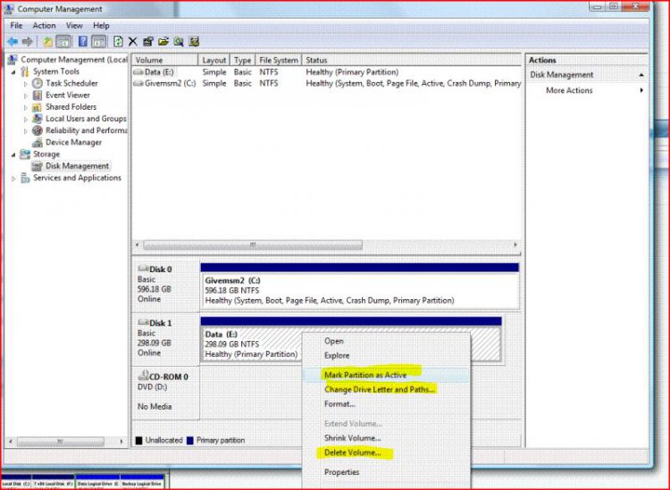Expand the More Actions submenu arrow
670x490 pixels.
641,91
